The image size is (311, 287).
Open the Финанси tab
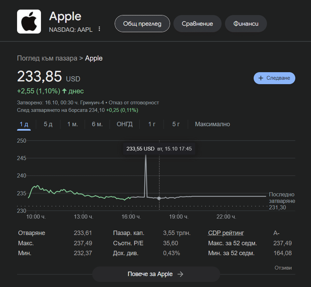[x=246, y=24]
